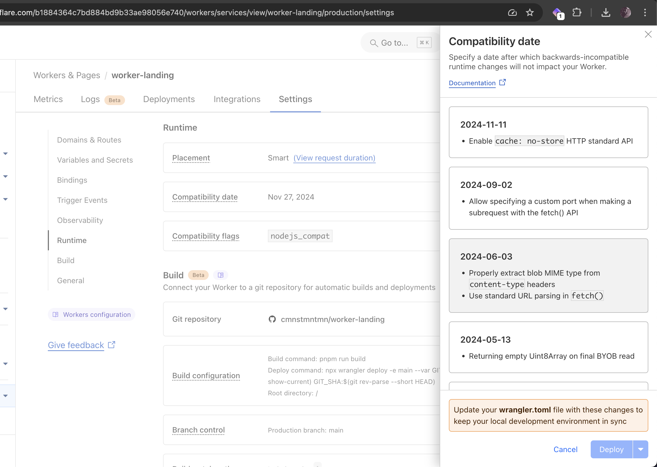
Task: Open the Documentation link
Action: coord(472,83)
